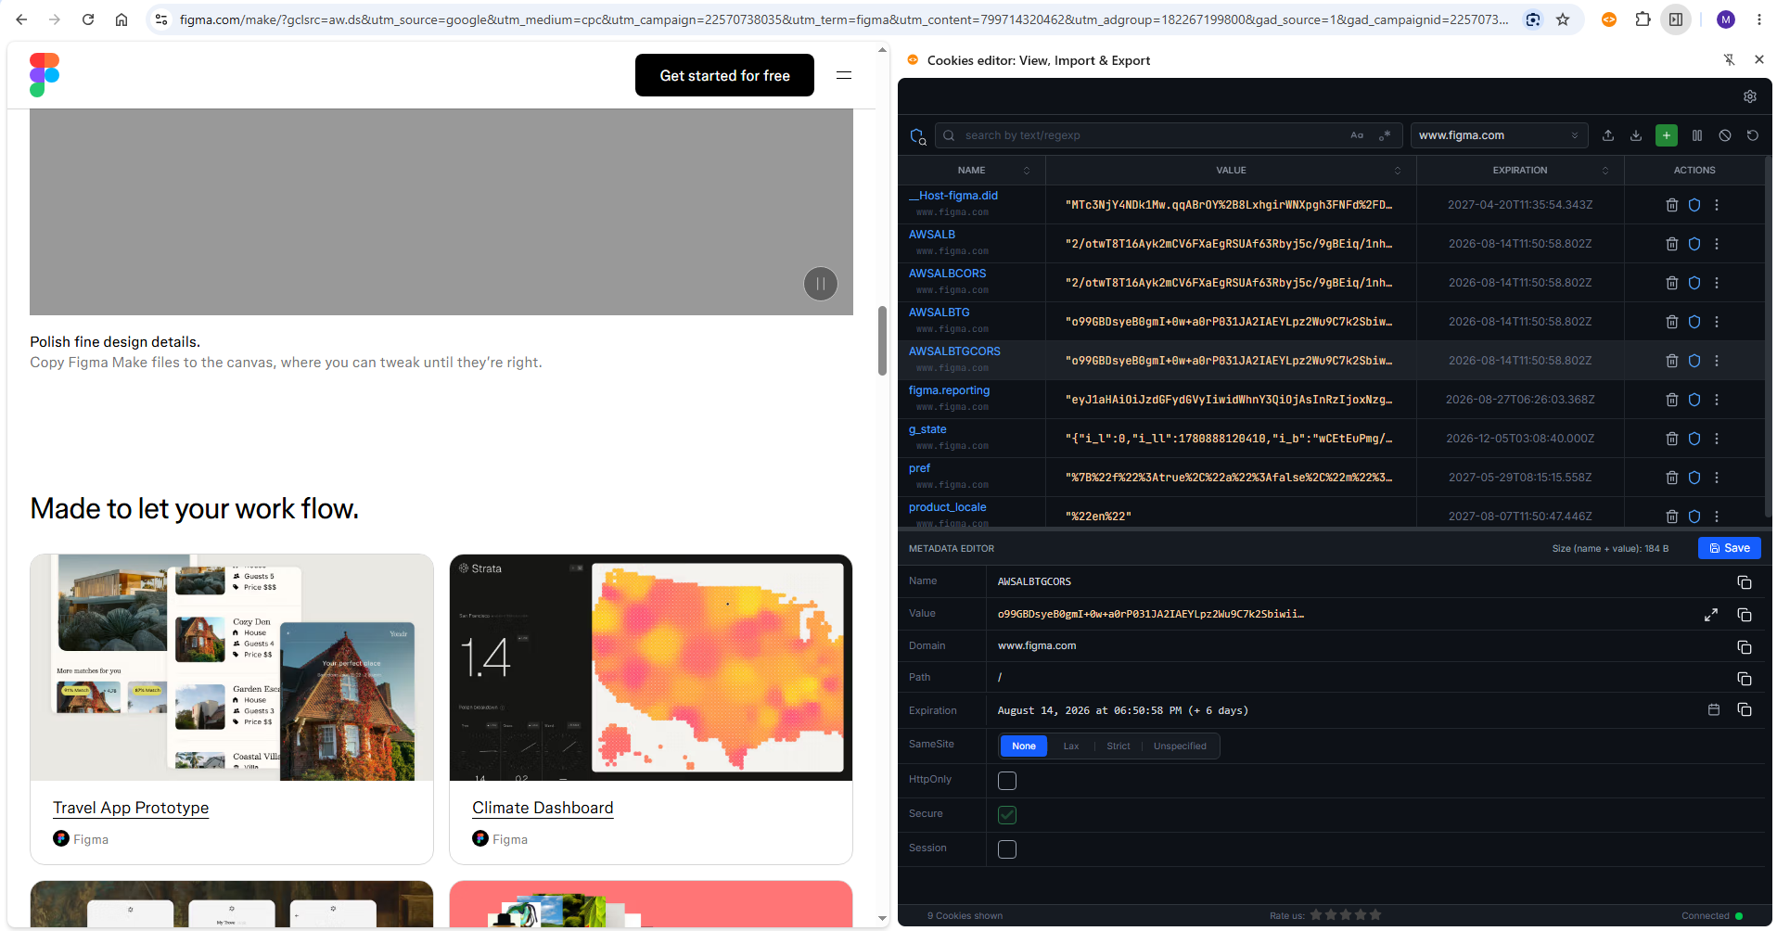The height and width of the screenshot is (931, 1777).
Task: Click the Climate Dashboard thumbnail image
Action: pos(651,668)
